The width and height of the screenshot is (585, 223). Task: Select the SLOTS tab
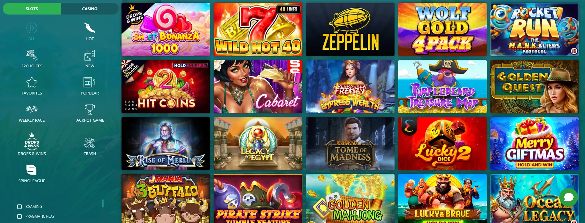pyautogui.click(x=32, y=9)
